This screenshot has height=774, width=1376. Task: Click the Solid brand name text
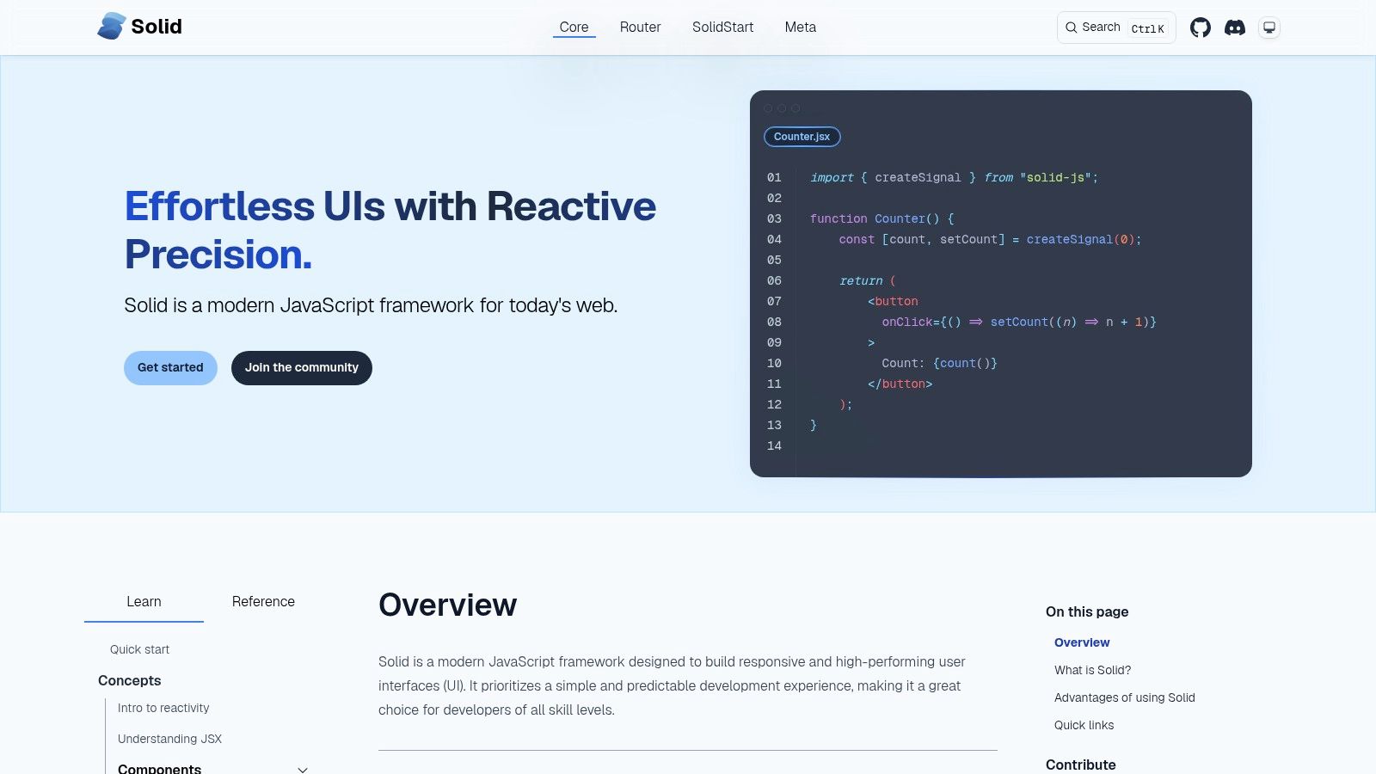pyautogui.click(x=157, y=27)
